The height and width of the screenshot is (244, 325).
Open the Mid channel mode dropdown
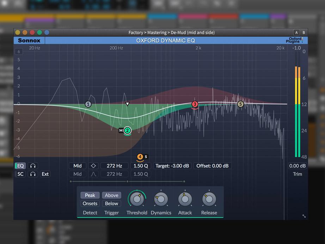(x=78, y=166)
